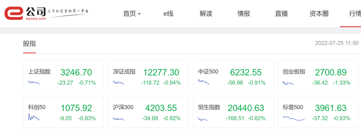
Task: Click the 2700.89 index value
Action: (x=331, y=73)
